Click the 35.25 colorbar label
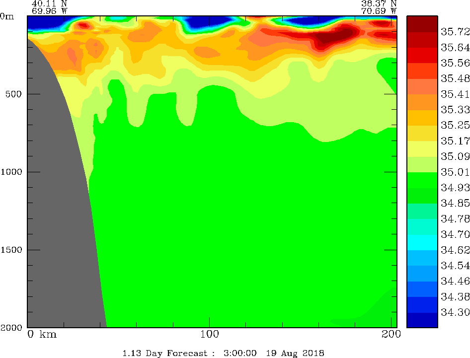The image size is (470, 358). (x=455, y=125)
